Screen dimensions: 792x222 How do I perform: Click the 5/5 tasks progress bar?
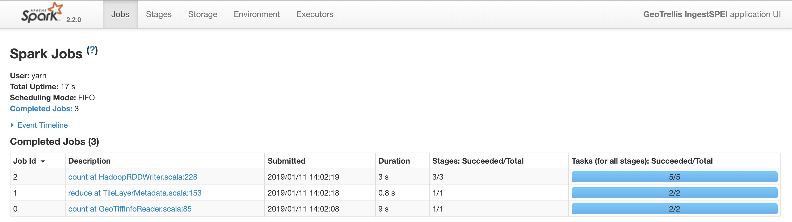click(x=675, y=177)
